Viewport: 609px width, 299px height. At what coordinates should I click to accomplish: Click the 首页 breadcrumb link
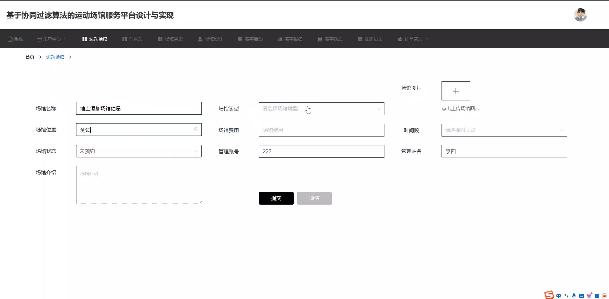[30, 57]
